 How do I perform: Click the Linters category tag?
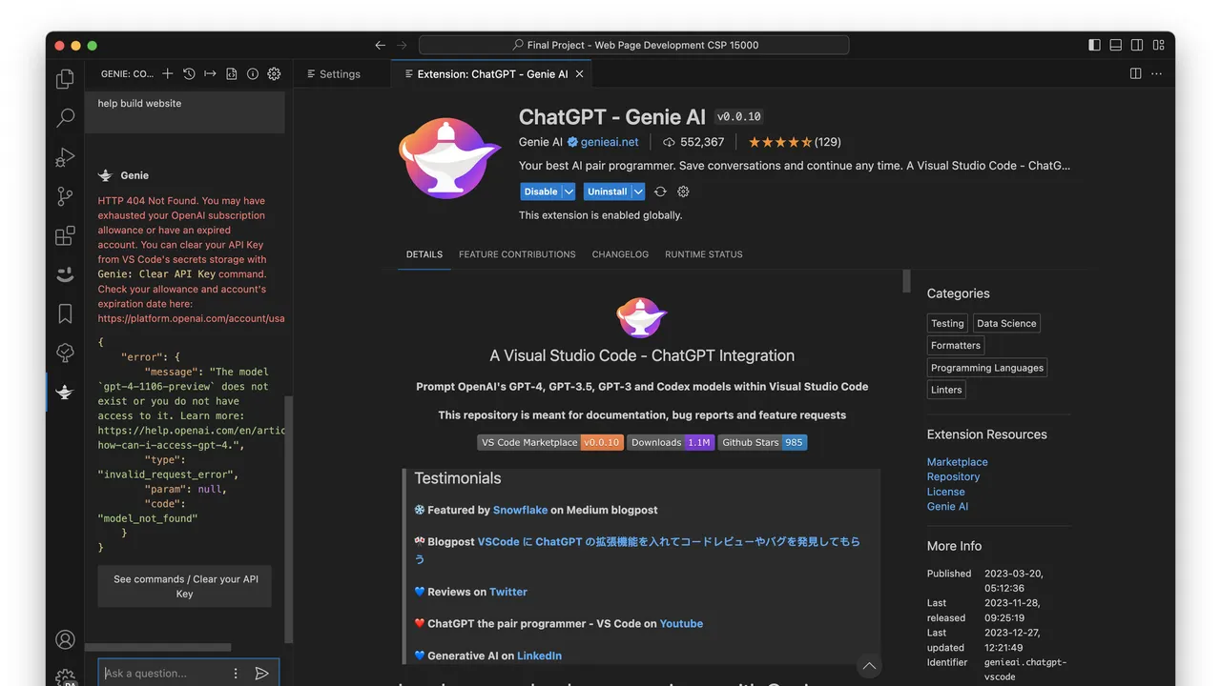pyautogui.click(x=947, y=390)
